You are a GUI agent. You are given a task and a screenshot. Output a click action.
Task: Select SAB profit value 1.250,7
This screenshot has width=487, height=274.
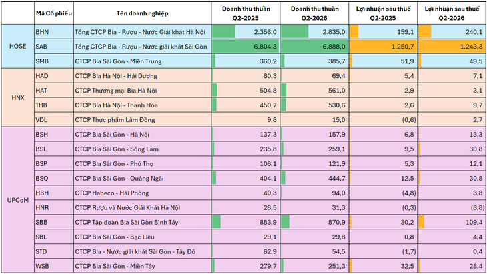click(402, 47)
